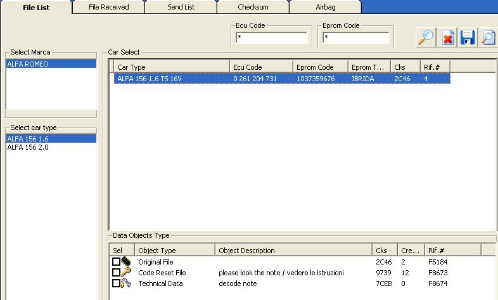Open the Send List tab
The width and height of the screenshot is (498, 300).
(x=181, y=7)
